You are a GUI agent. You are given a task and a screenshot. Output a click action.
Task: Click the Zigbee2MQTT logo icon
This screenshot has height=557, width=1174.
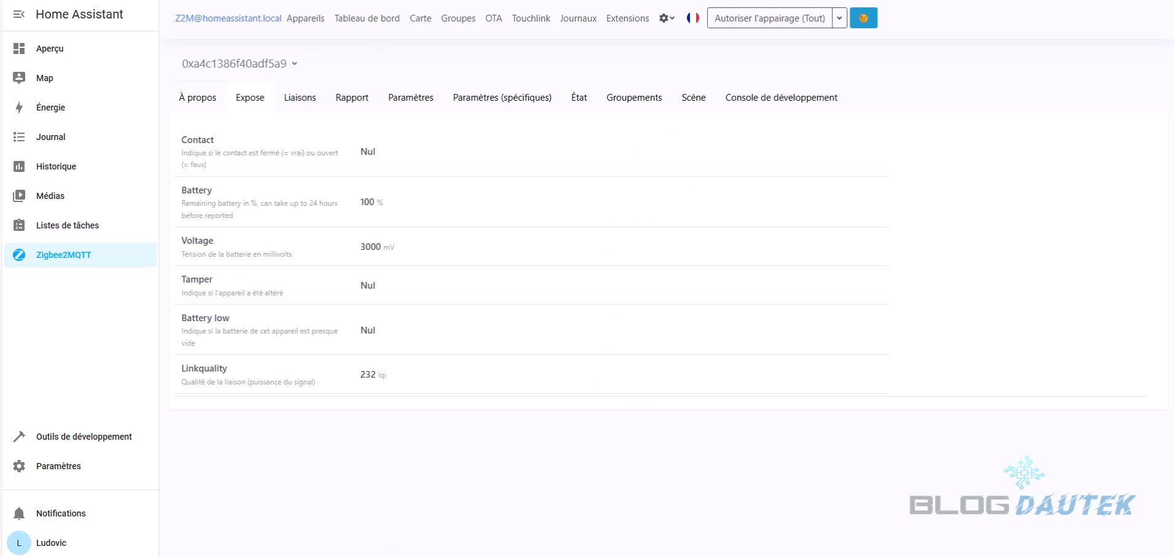click(x=19, y=255)
